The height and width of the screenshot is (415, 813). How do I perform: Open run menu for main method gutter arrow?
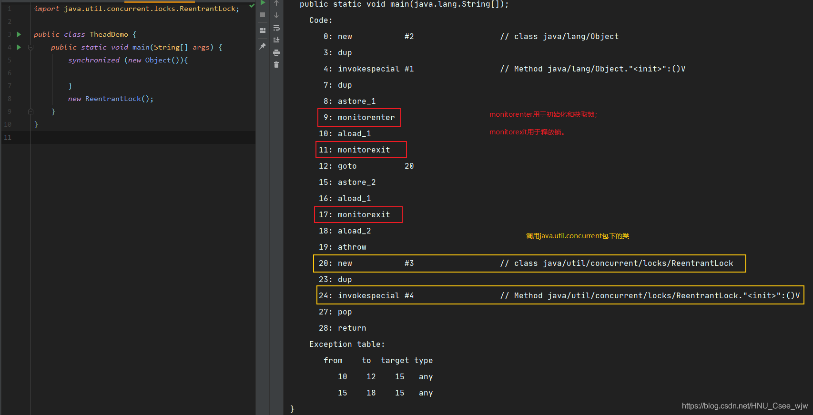tap(19, 47)
